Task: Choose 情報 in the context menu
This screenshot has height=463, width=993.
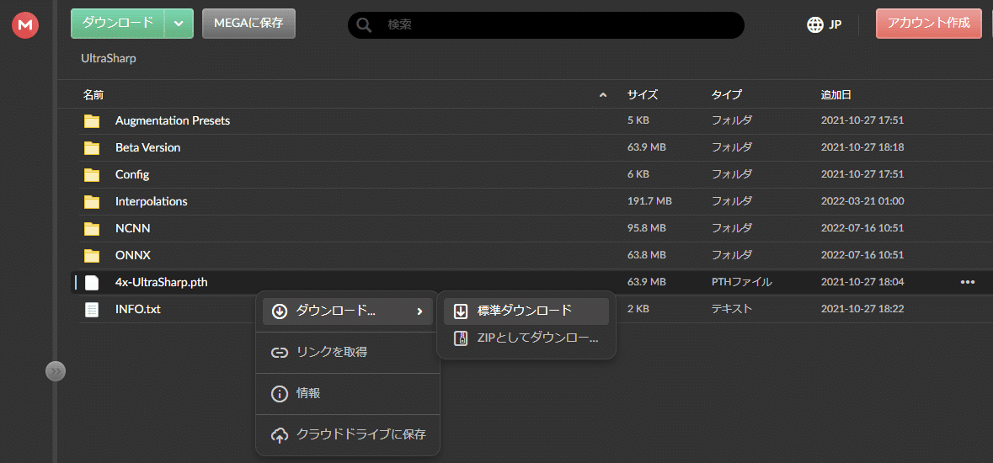Action: 348,394
